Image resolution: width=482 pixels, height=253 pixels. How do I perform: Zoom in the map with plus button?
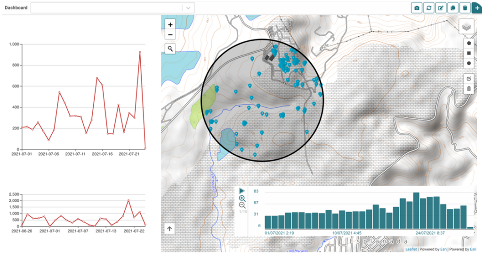tap(170, 25)
